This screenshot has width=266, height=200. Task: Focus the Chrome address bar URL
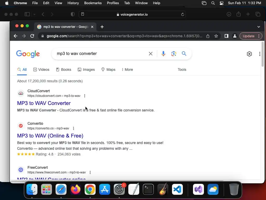click(x=124, y=36)
